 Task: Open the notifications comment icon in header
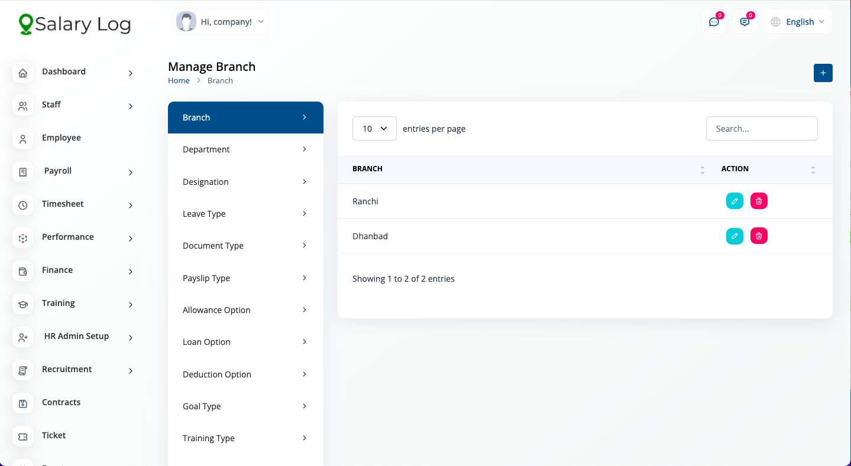click(745, 22)
